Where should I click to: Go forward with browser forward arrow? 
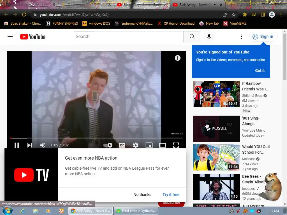coord(15,15)
